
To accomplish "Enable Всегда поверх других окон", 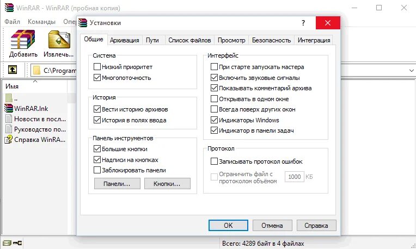I will 214,109.
